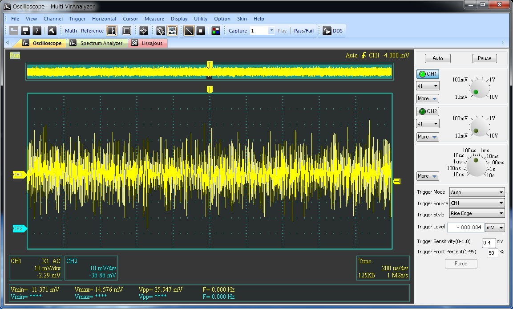
Task: Click the RGB color grid icon
Action: [216, 31]
